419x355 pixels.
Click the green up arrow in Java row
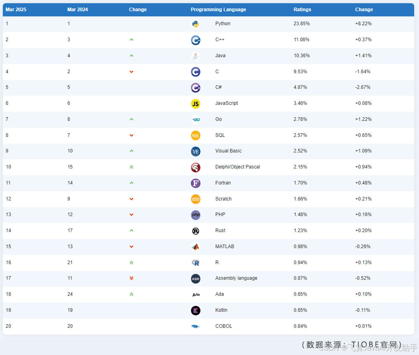click(x=131, y=56)
